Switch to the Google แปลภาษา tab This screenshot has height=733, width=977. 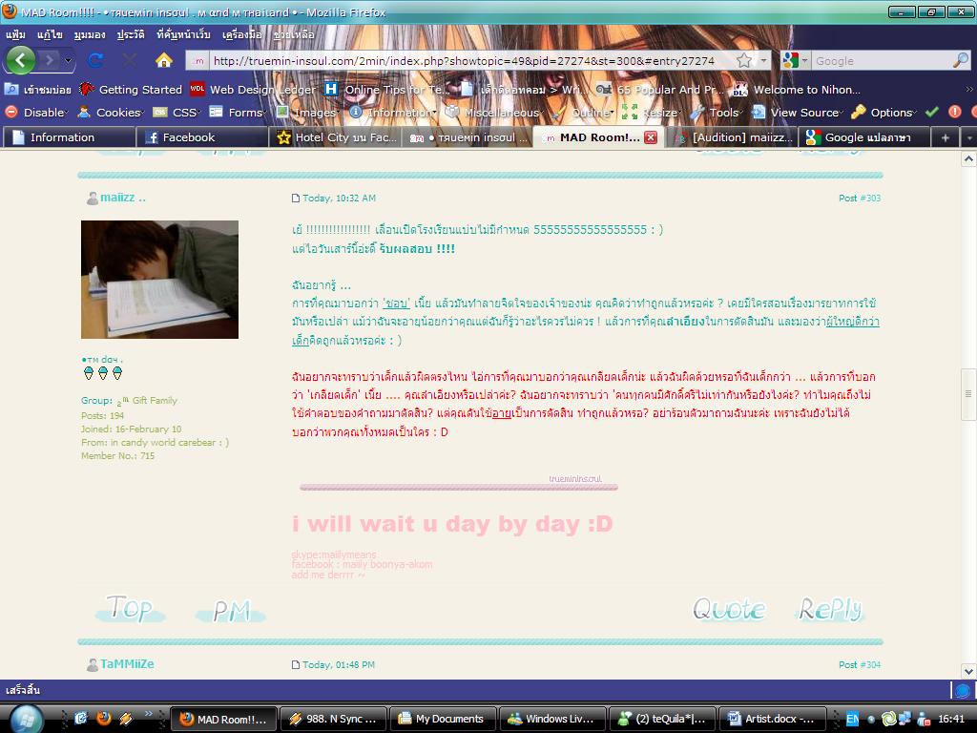point(864,137)
